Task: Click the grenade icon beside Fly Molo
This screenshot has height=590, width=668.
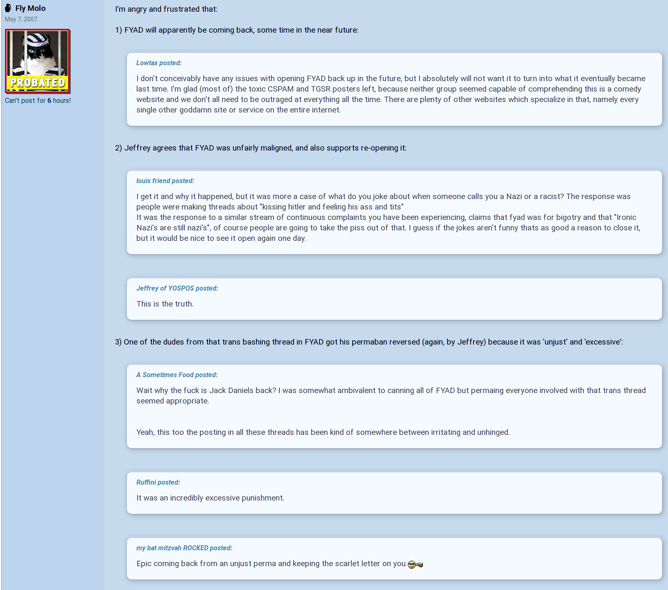Action: point(8,8)
